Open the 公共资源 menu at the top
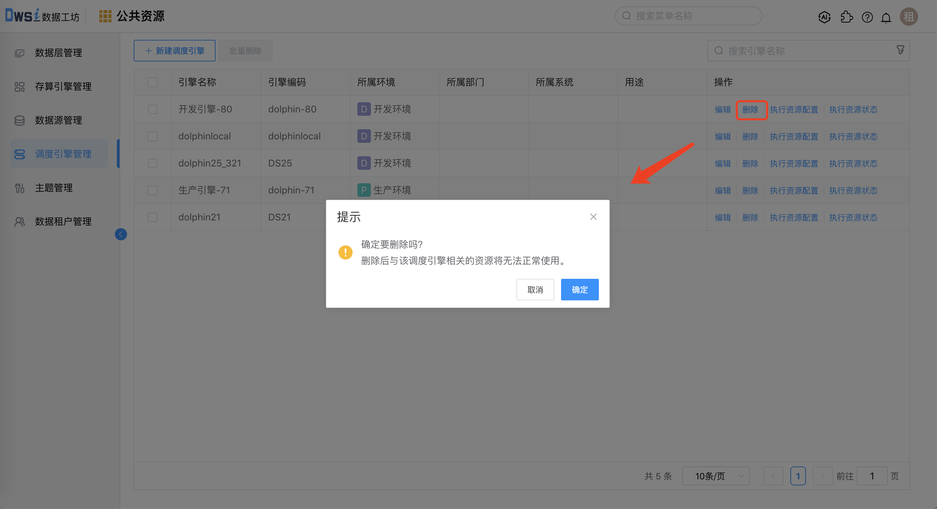Screen dimensions: 937x509 (x=141, y=16)
